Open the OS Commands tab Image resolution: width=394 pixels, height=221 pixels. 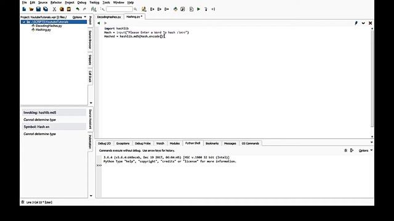pos(251,143)
